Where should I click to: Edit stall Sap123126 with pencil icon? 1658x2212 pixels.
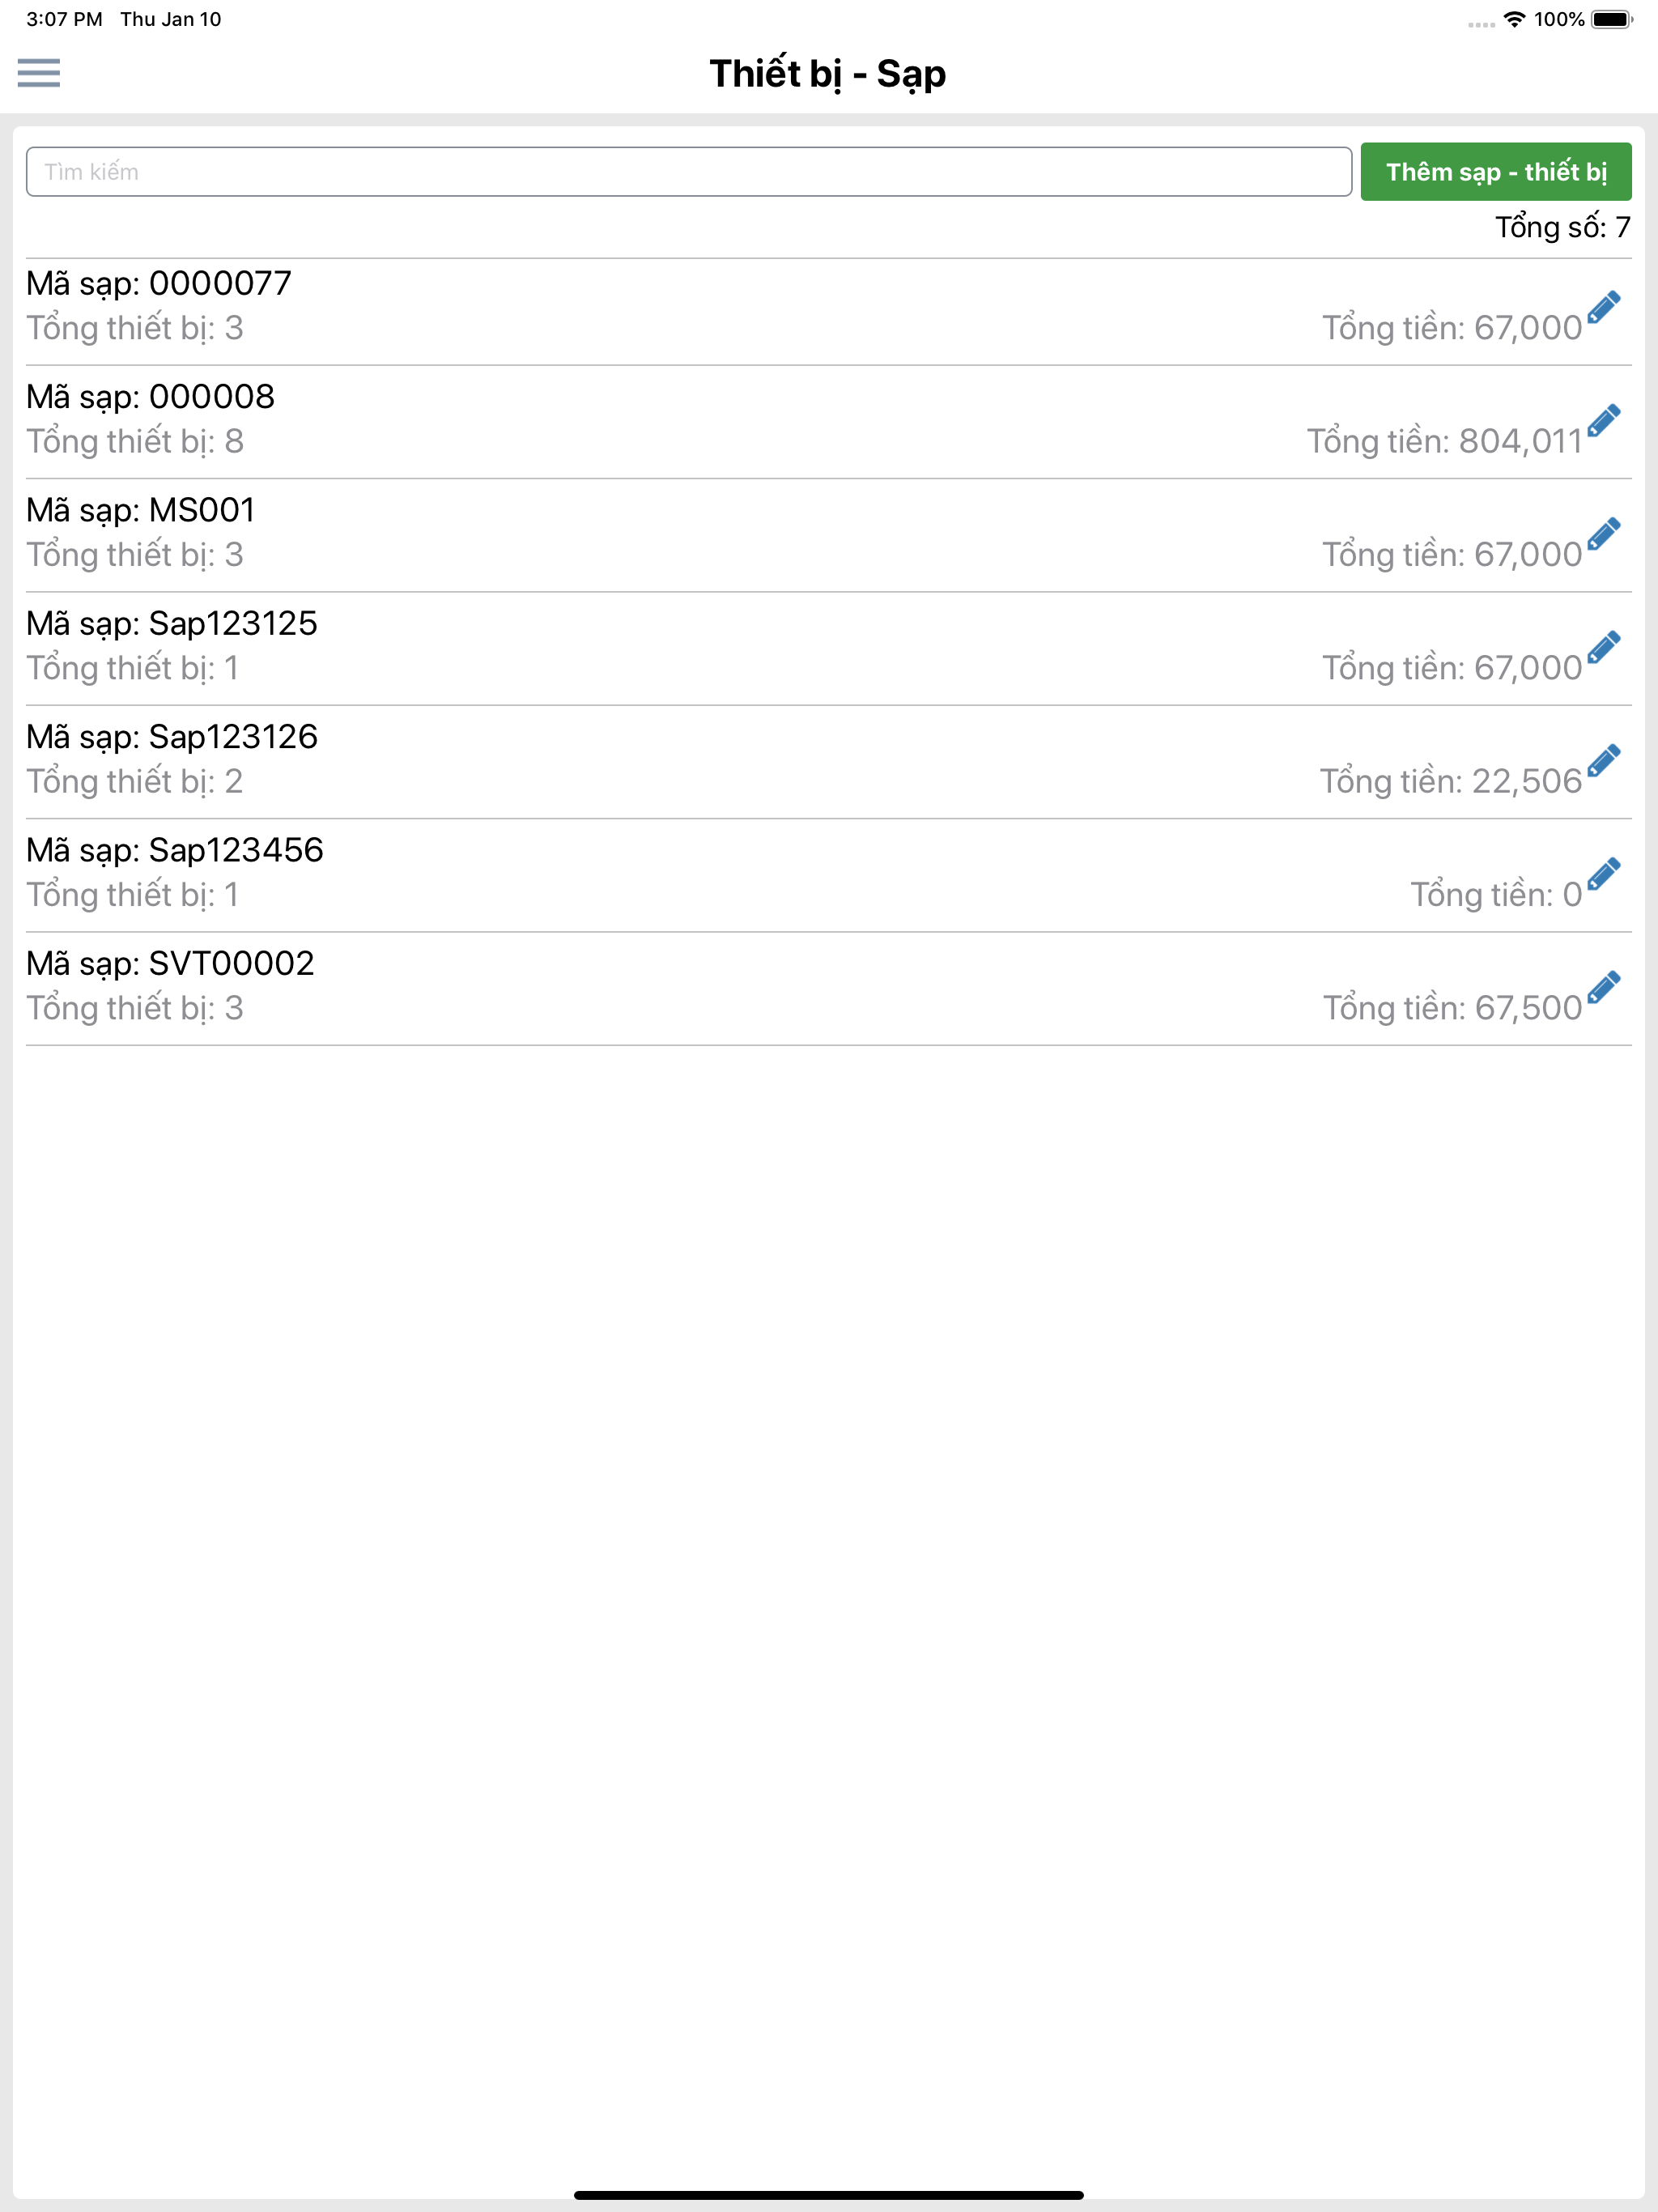(1604, 760)
